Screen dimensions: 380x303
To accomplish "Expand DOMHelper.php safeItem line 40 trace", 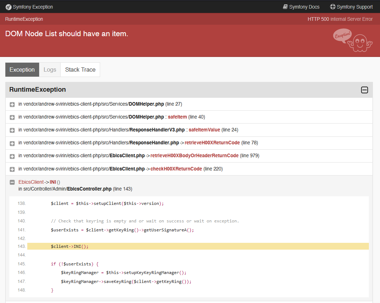I will [x=12, y=117].
